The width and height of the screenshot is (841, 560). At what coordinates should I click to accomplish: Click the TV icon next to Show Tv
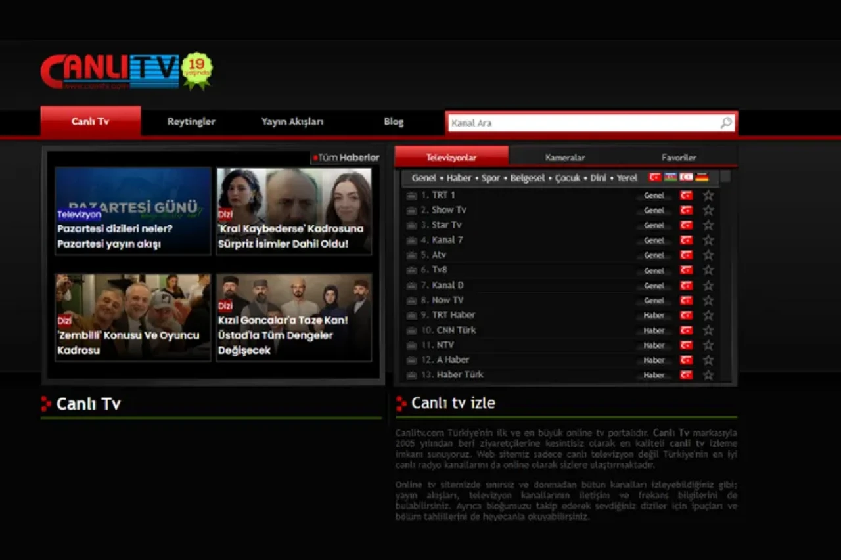[412, 211]
